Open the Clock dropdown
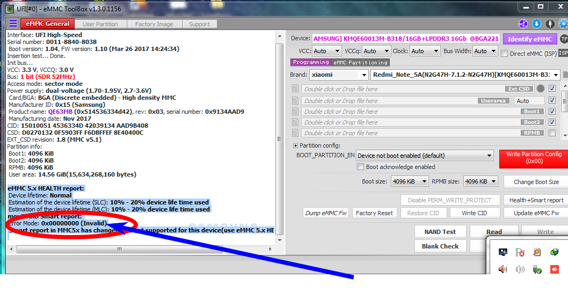Image resolution: width=568 pixels, height=293 pixels. tap(425, 51)
